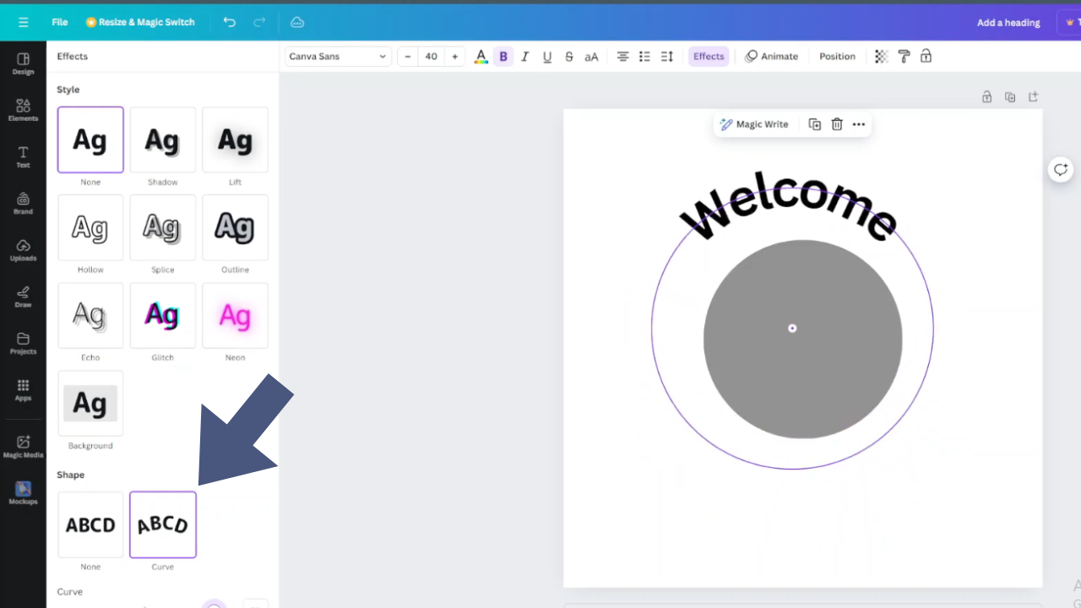Open the hamburger main menu

point(23,22)
